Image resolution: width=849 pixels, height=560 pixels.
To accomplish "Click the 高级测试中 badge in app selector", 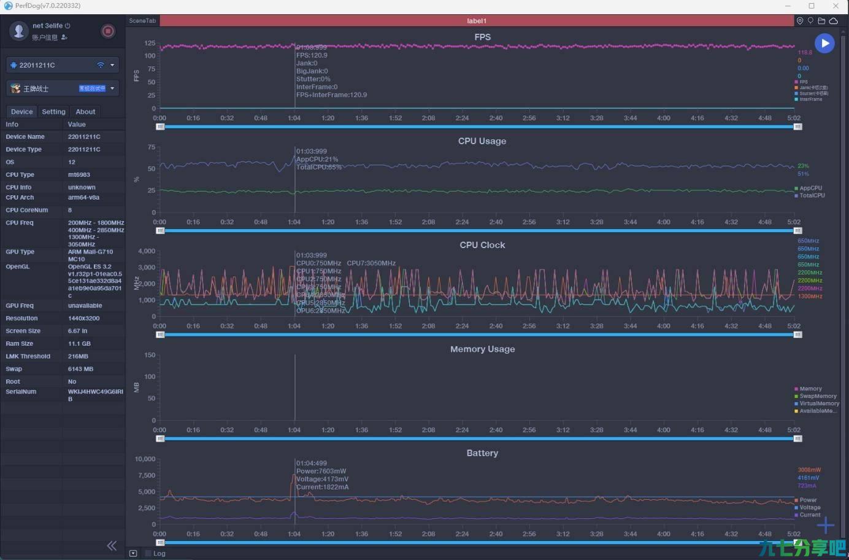I will point(92,88).
